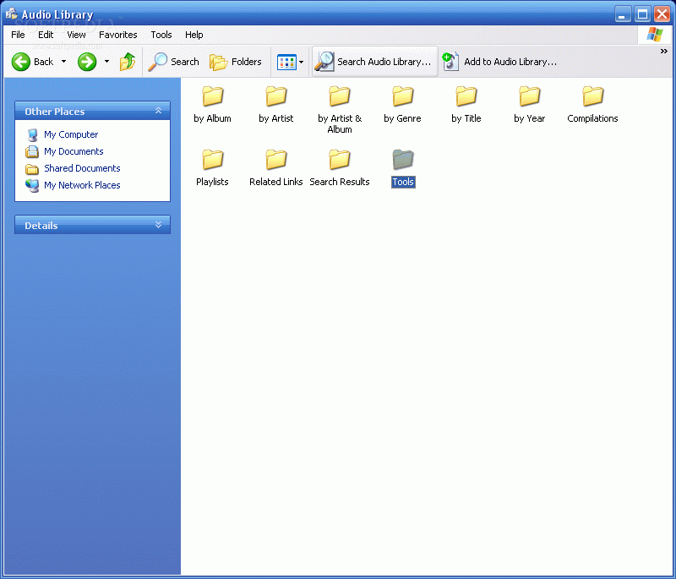Screen dimensions: 676x579
Task: Open My Computer link
Action: (71, 134)
